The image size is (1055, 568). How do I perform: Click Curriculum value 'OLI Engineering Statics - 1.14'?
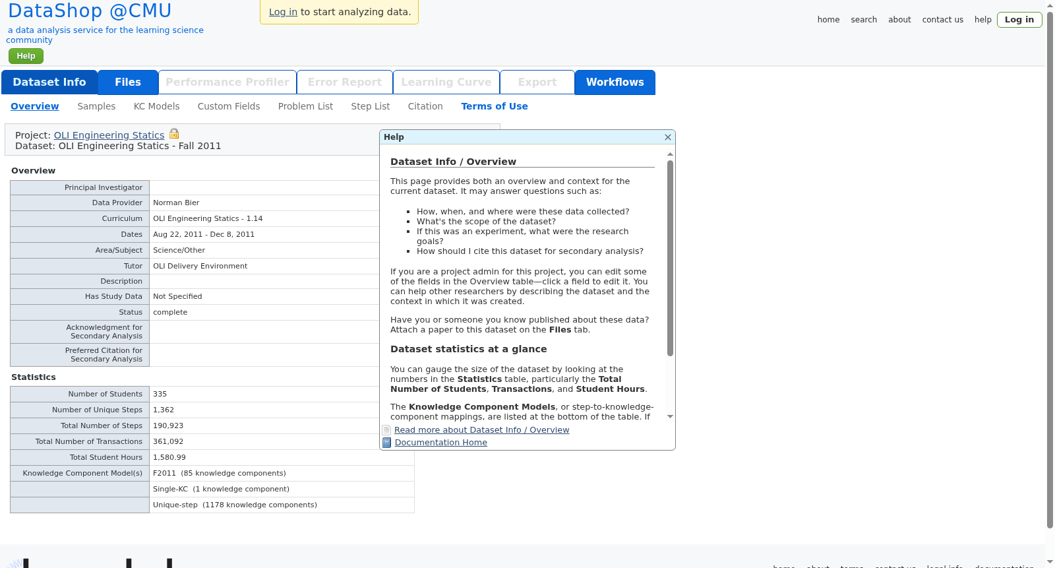click(x=208, y=219)
